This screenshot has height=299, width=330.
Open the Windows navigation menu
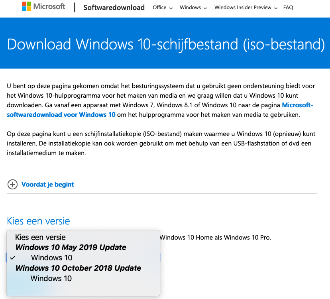coord(190,8)
